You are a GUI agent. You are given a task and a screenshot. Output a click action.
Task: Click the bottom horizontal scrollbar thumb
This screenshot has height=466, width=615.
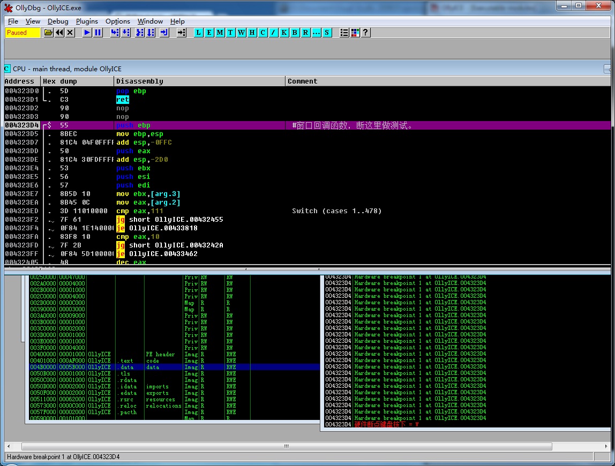(286, 446)
